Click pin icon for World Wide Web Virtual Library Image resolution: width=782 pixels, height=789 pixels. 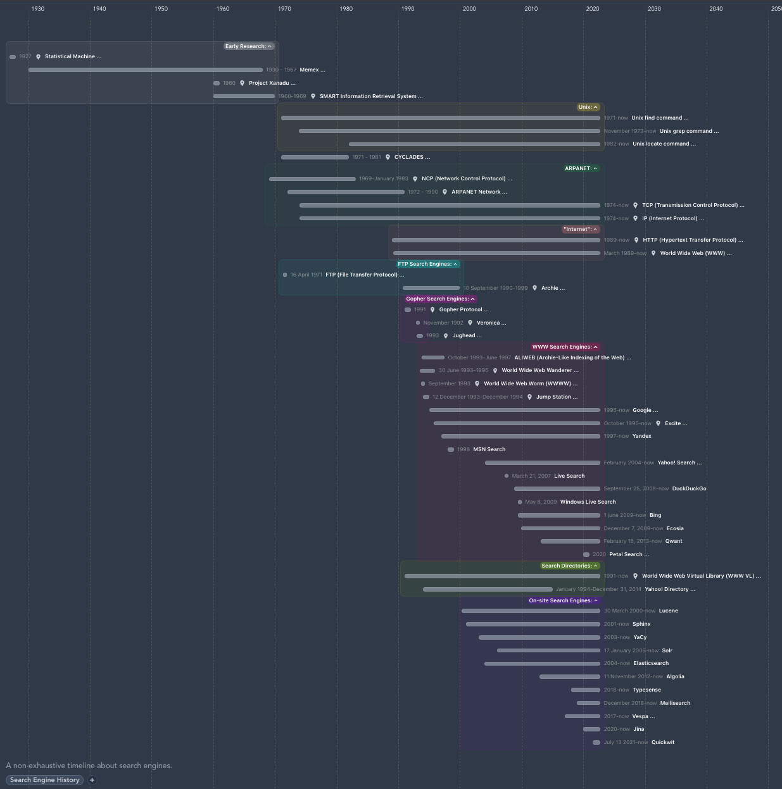point(635,576)
